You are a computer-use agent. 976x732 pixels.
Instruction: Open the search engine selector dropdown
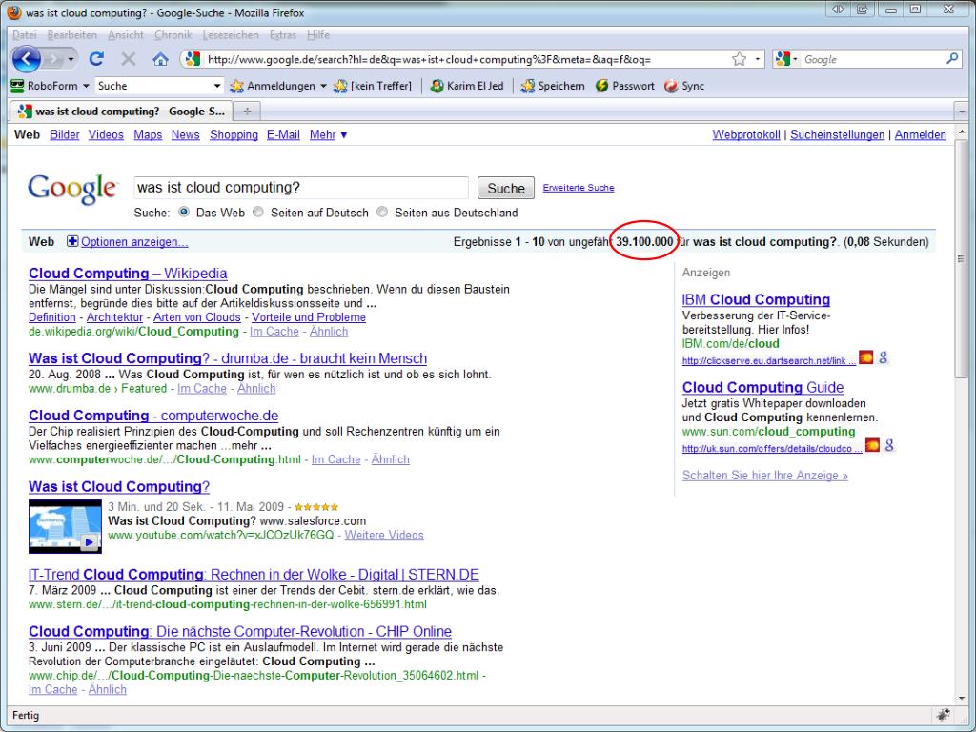click(x=795, y=59)
